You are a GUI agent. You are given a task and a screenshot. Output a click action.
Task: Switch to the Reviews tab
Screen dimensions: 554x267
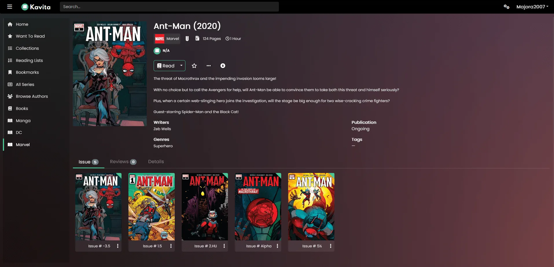click(123, 162)
